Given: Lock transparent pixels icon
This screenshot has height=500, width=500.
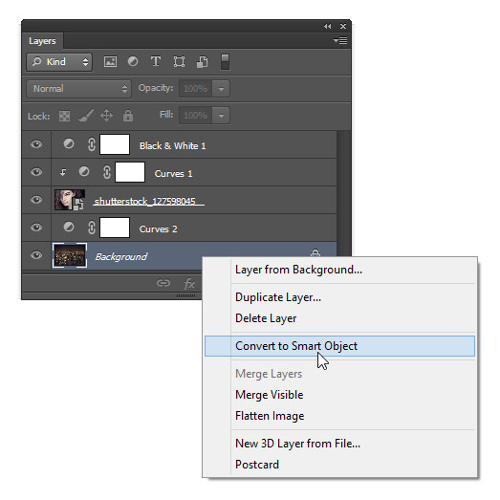Looking at the screenshot, I should coord(64,116).
